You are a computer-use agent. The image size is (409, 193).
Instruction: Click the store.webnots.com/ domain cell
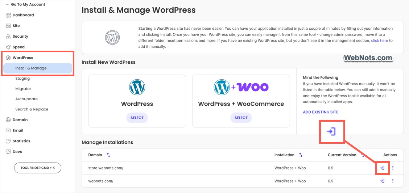pyautogui.click(x=106, y=168)
